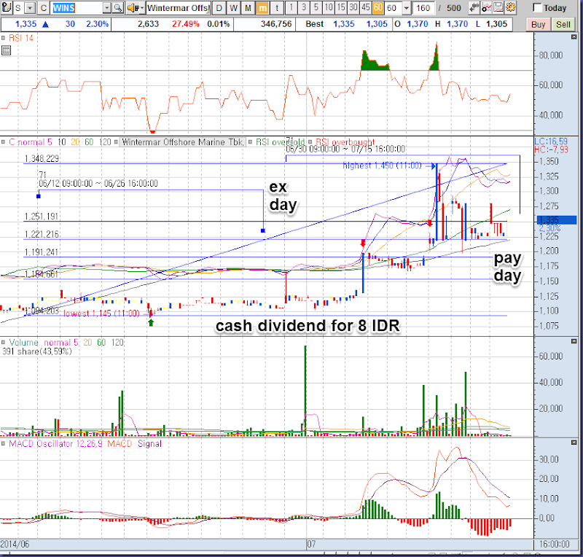The image size is (583, 557).
Task: Expand the stock code history dropdown
Action: pyautogui.click(x=106, y=8)
